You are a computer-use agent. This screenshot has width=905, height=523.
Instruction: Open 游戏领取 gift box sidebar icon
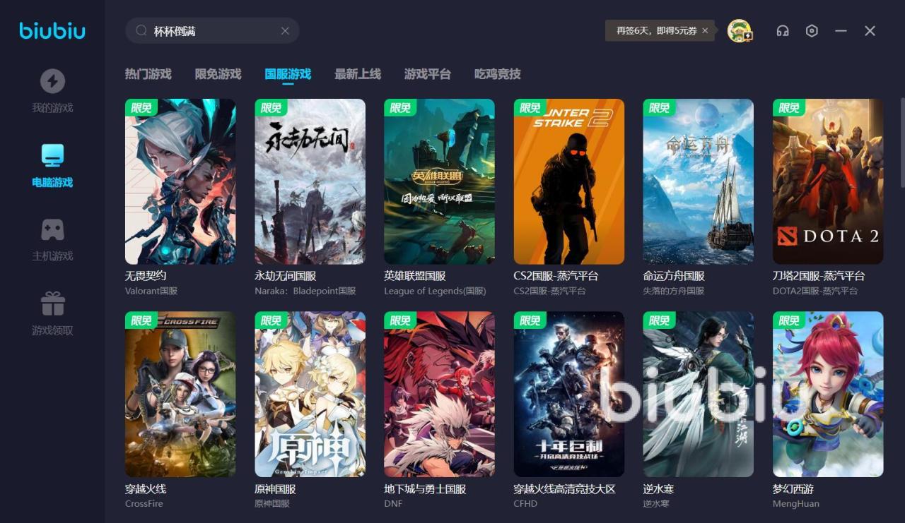52,304
